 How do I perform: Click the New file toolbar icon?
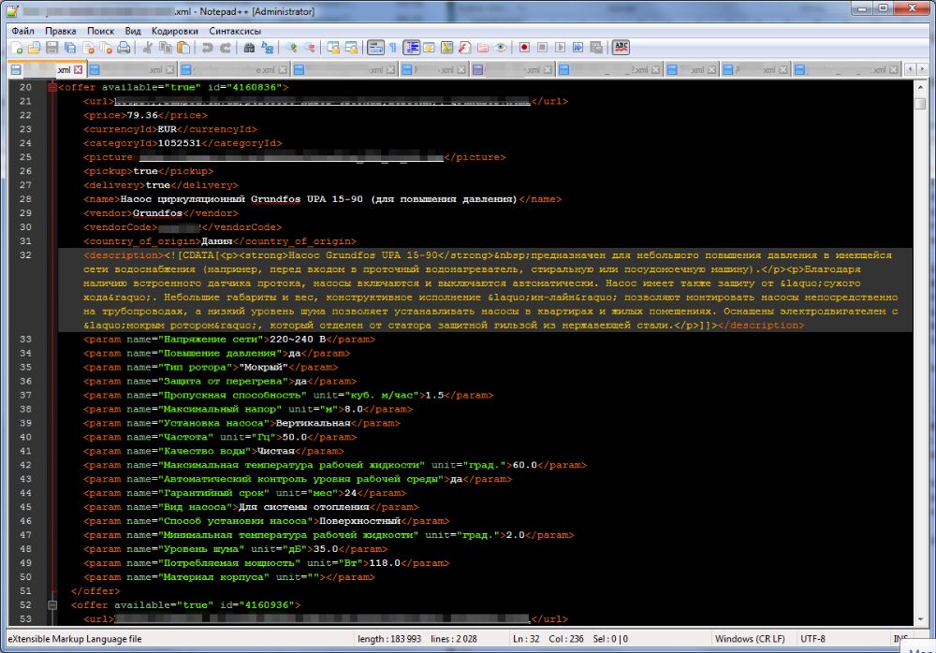pyautogui.click(x=16, y=47)
